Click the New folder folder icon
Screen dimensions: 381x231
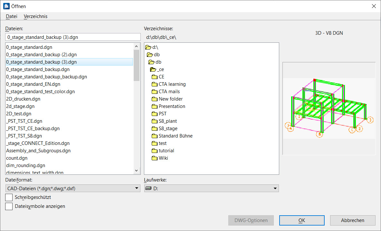coord(155,99)
